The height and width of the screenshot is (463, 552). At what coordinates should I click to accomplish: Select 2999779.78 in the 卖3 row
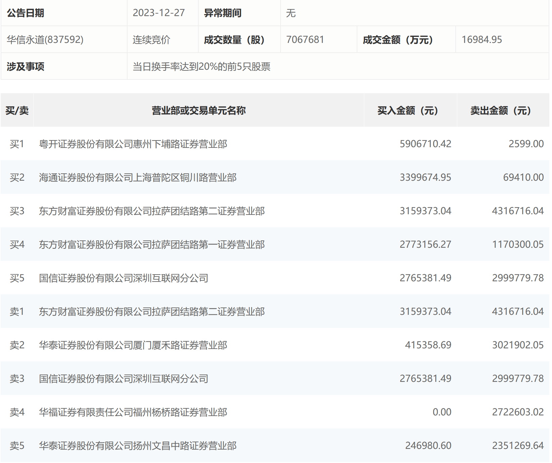tap(518, 379)
